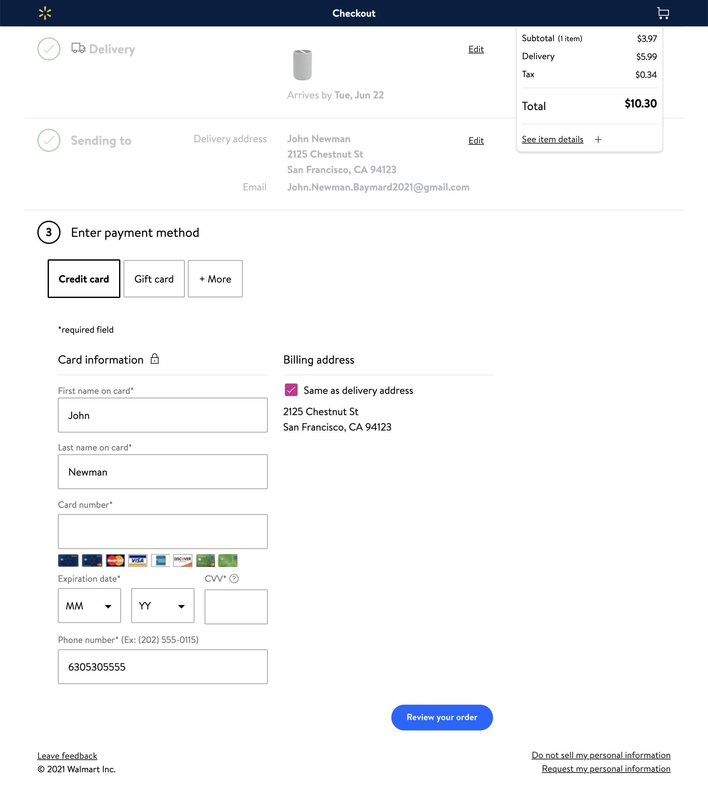
Task: Select the Discover card icon
Action: tap(182, 561)
